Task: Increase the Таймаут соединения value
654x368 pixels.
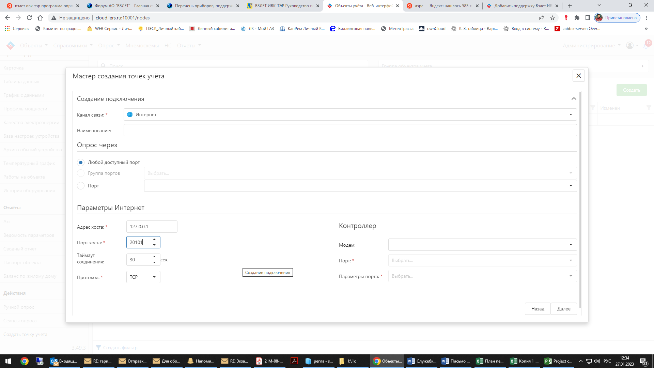Action: coord(154,257)
